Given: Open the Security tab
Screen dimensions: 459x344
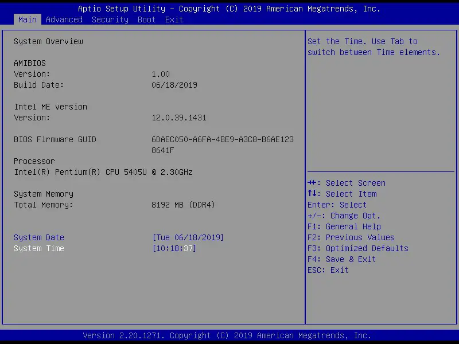Looking at the screenshot, I should (x=110, y=19).
